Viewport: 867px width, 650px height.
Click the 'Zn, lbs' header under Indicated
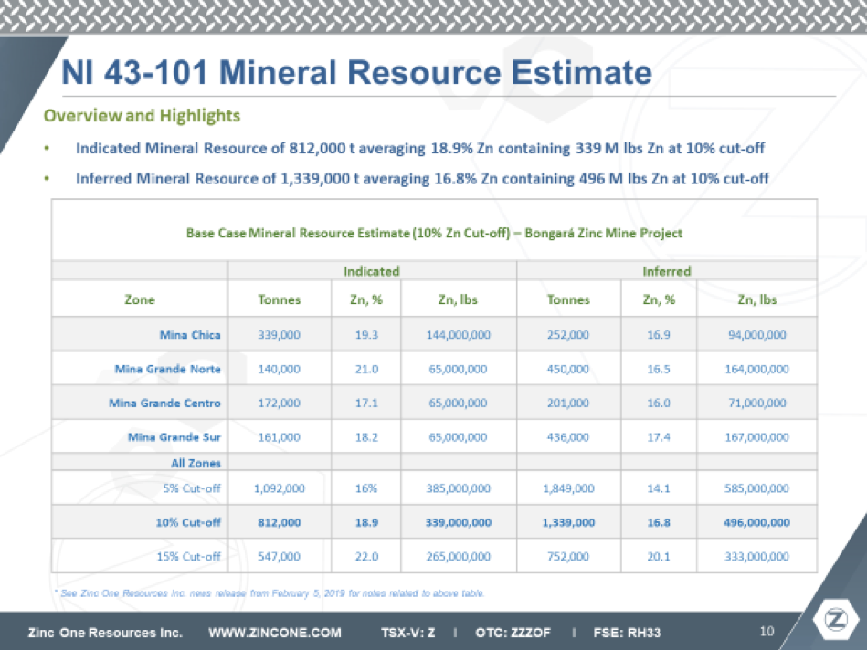(458, 299)
